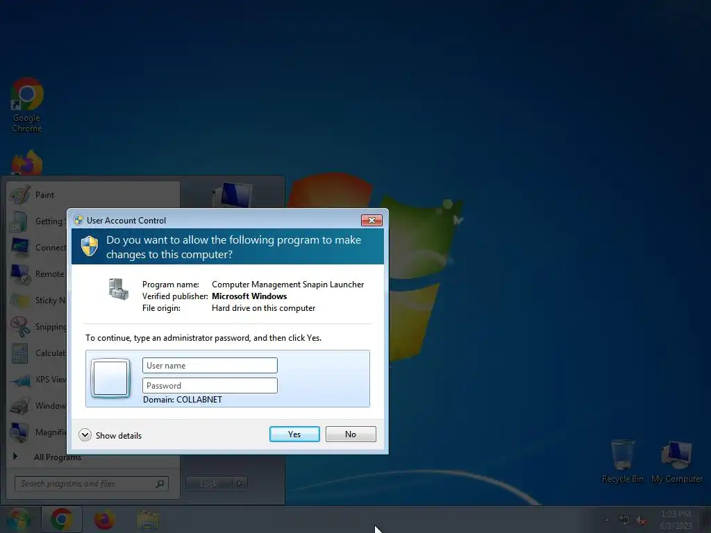Click the muted volume tray icon

point(641,521)
